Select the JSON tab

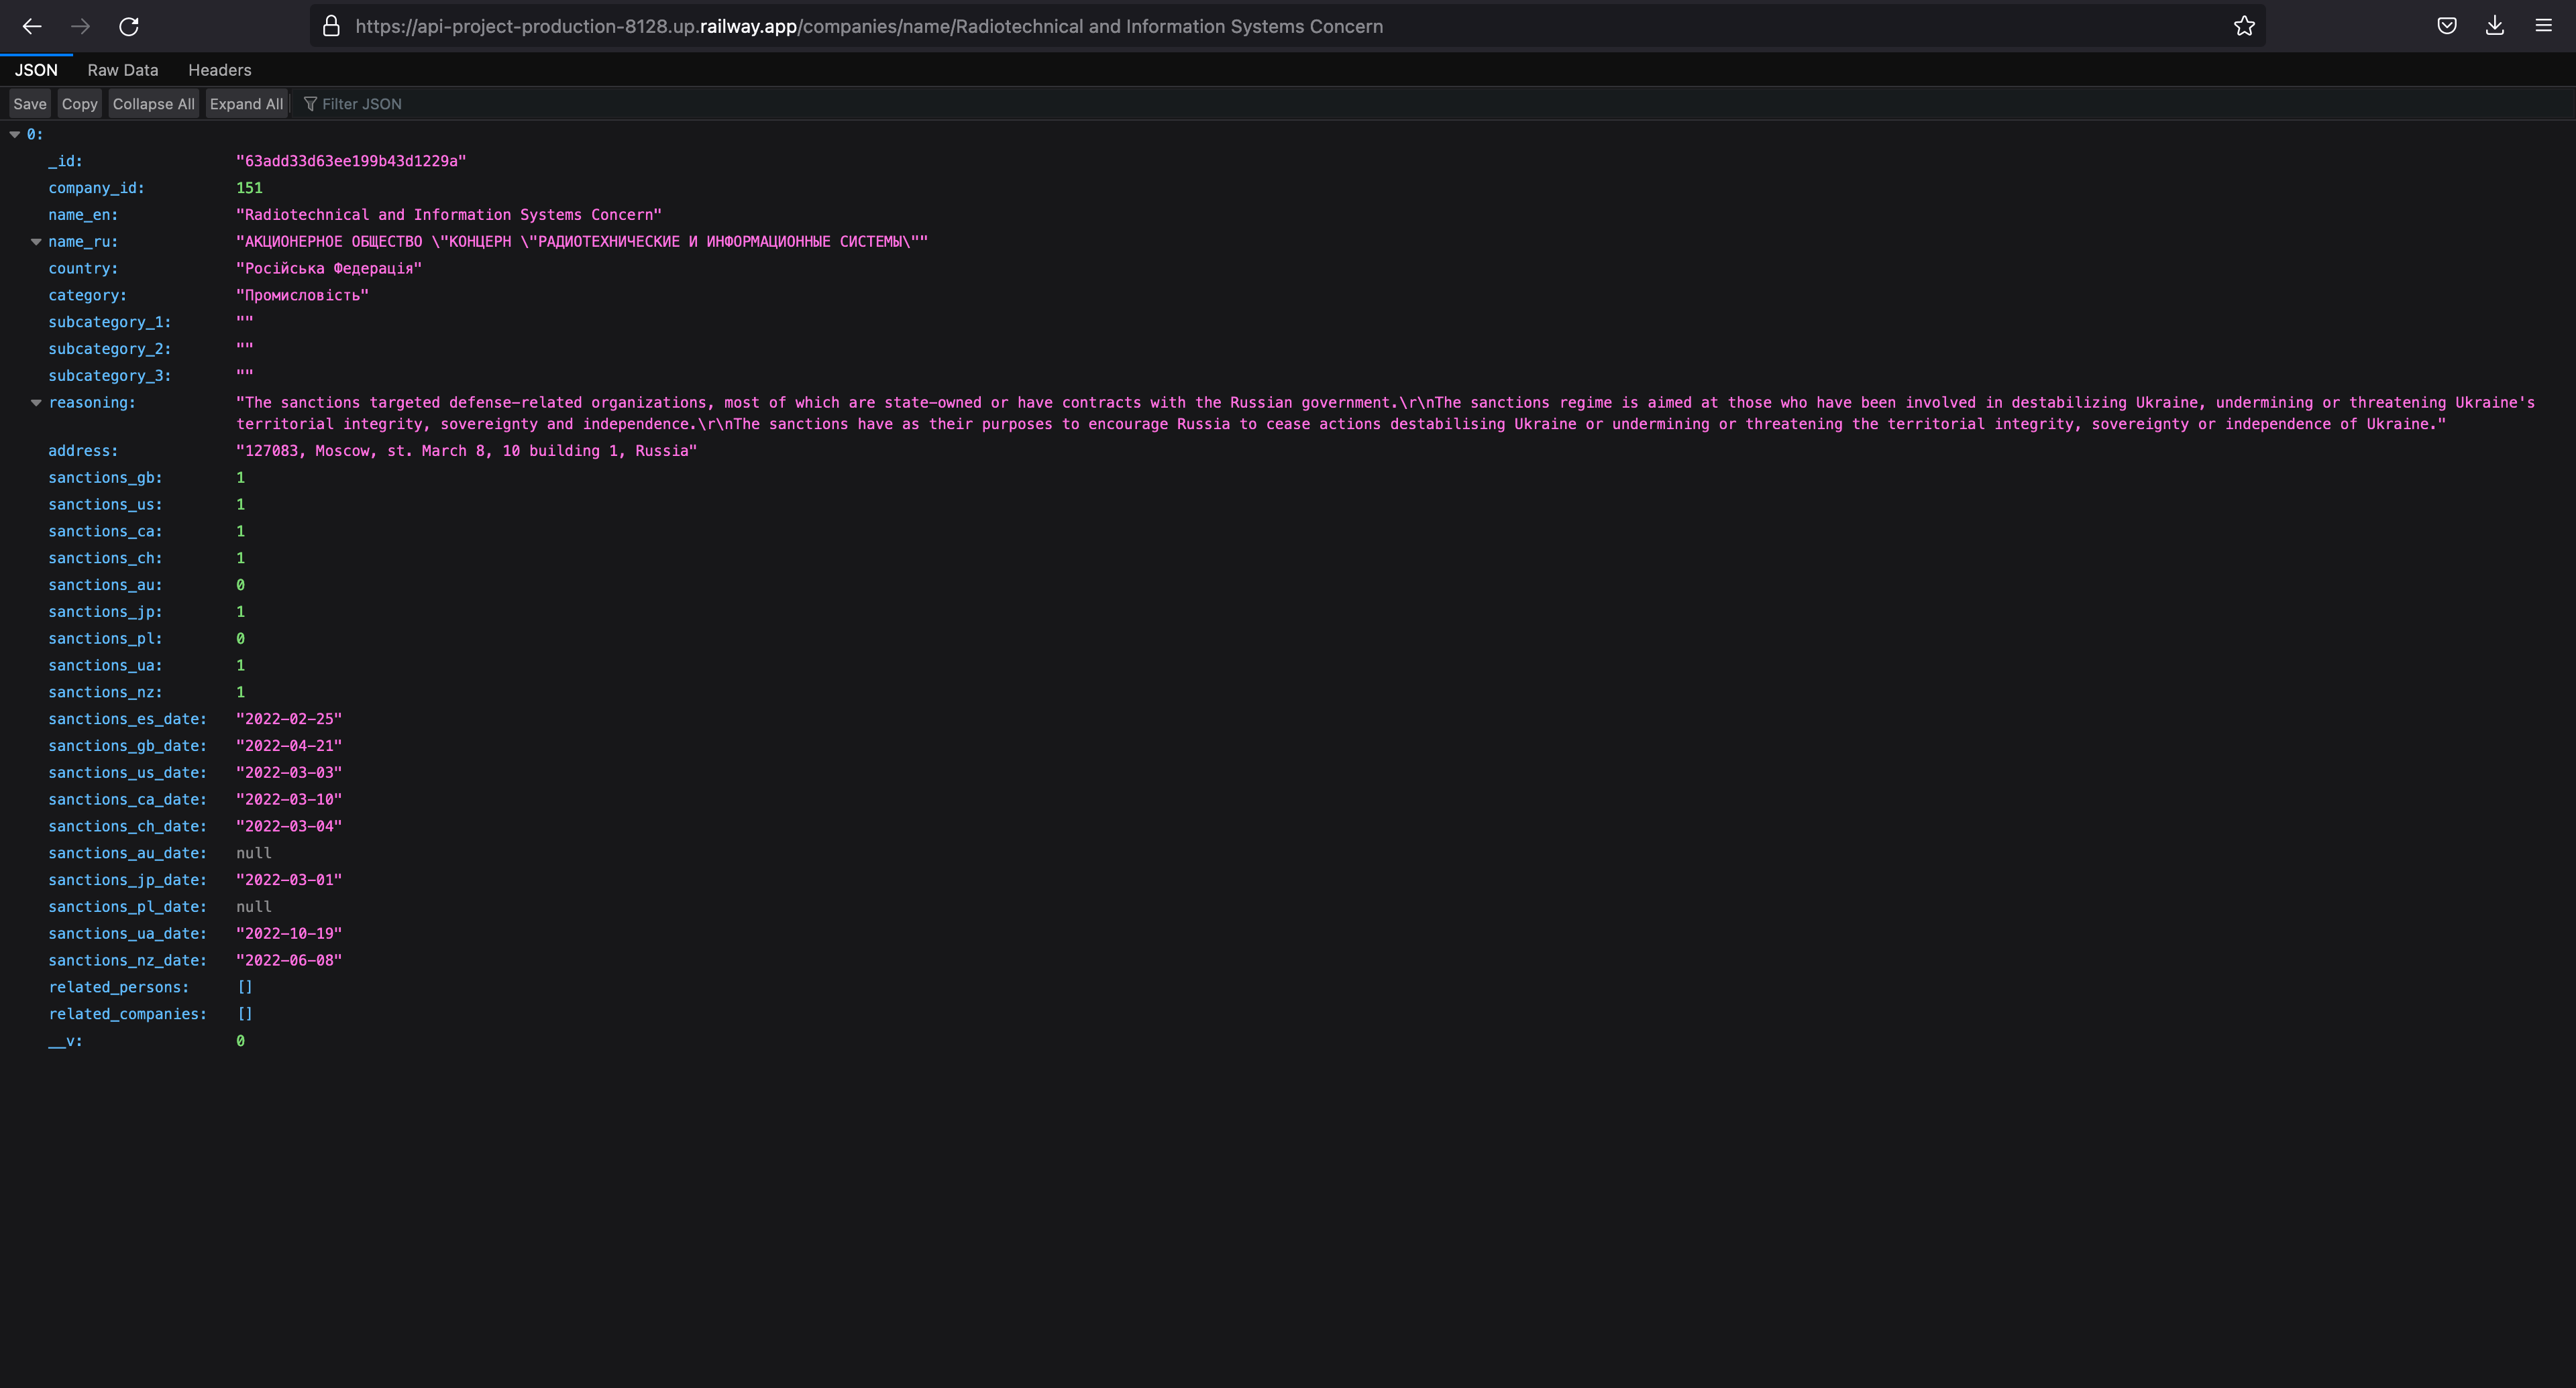pyautogui.click(x=36, y=70)
